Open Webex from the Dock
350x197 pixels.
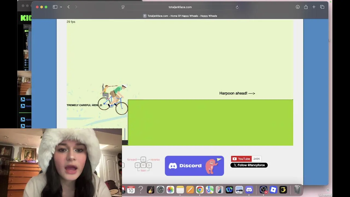point(229,190)
